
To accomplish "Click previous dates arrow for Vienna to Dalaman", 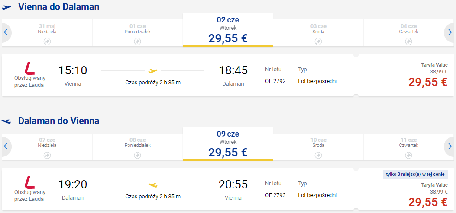I will pyautogui.click(x=6, y=32).
